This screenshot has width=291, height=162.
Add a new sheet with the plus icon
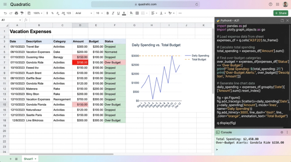[10, 159]
